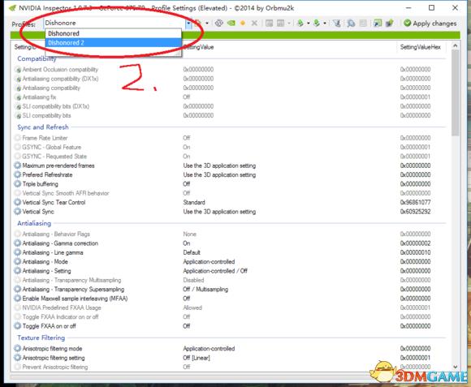Click gear icon for Antialiasing - Setting

pyautogui.click(x=18, y=271)
